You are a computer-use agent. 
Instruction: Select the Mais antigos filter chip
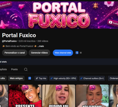tap(16, 78)
